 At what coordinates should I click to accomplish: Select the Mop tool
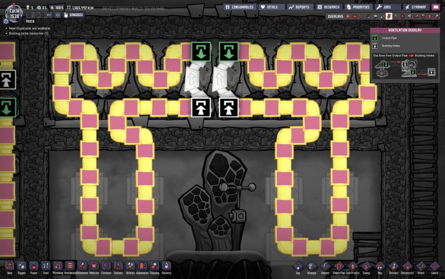click(x=380, y=268)
